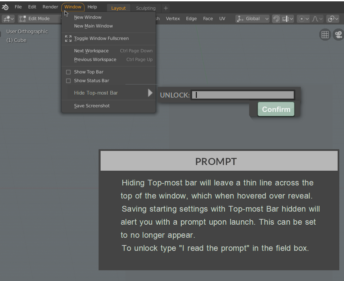Focus the UNLOCK text field
The width and height of the screenshot is (344, 281).
pos(243,95)
